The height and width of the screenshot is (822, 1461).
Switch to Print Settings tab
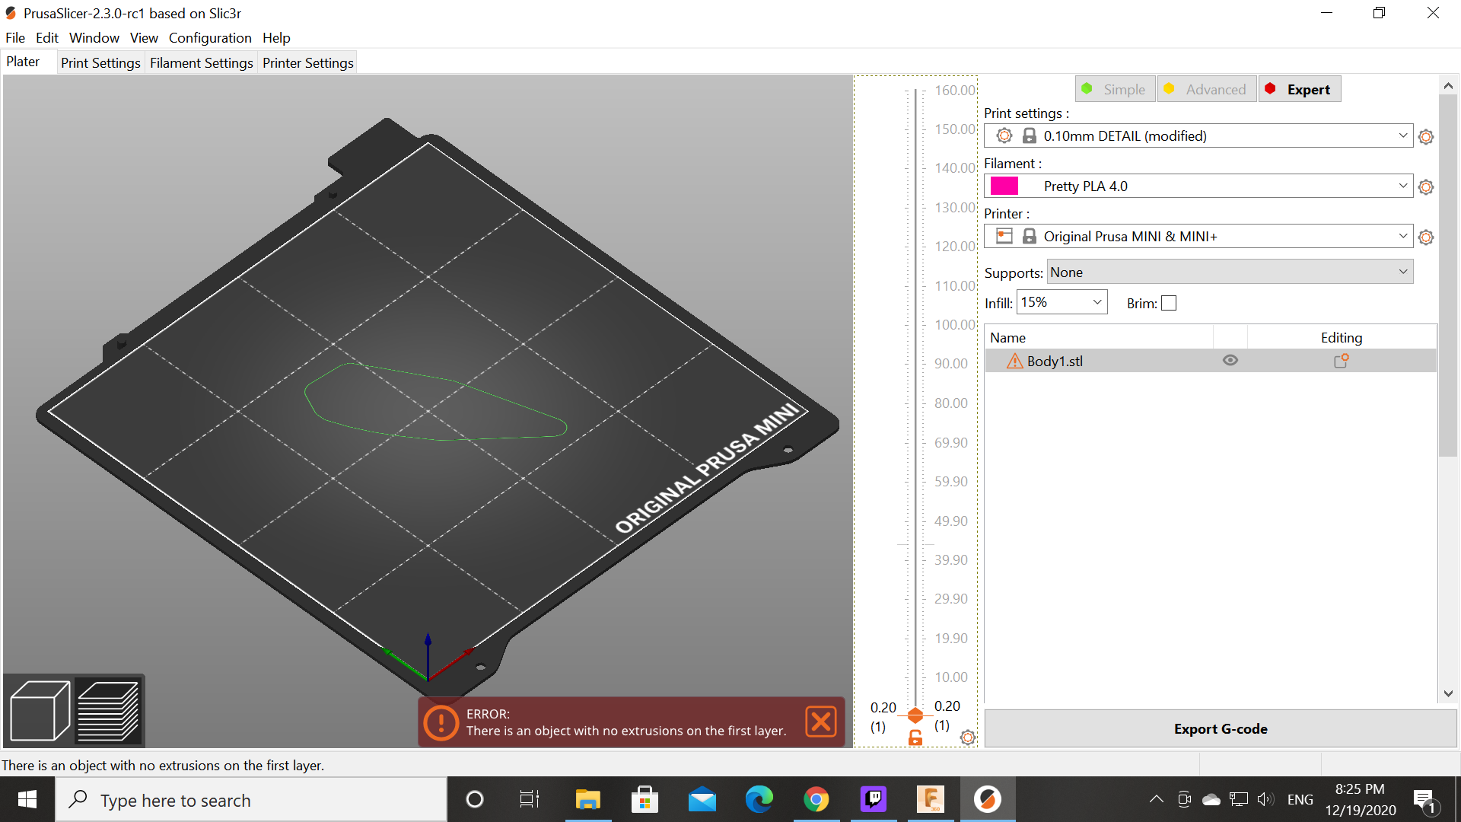click(x=100, y=62)
